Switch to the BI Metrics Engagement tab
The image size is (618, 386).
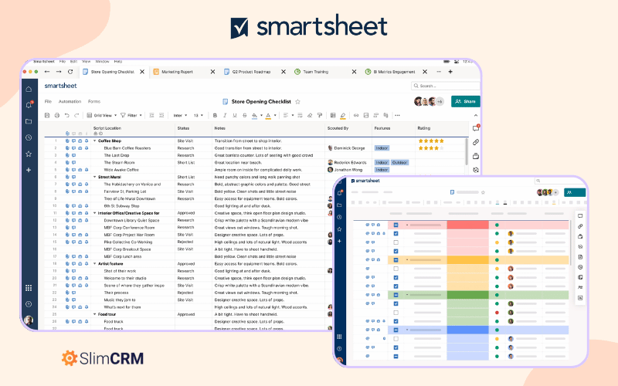[x=394, y=72]
